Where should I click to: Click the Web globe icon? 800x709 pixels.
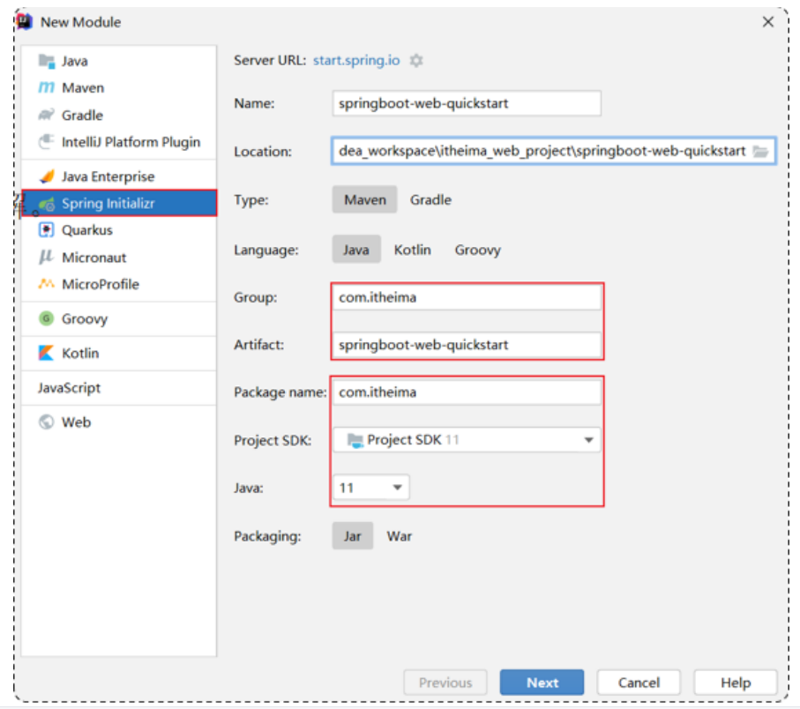(x=47, y=422)
